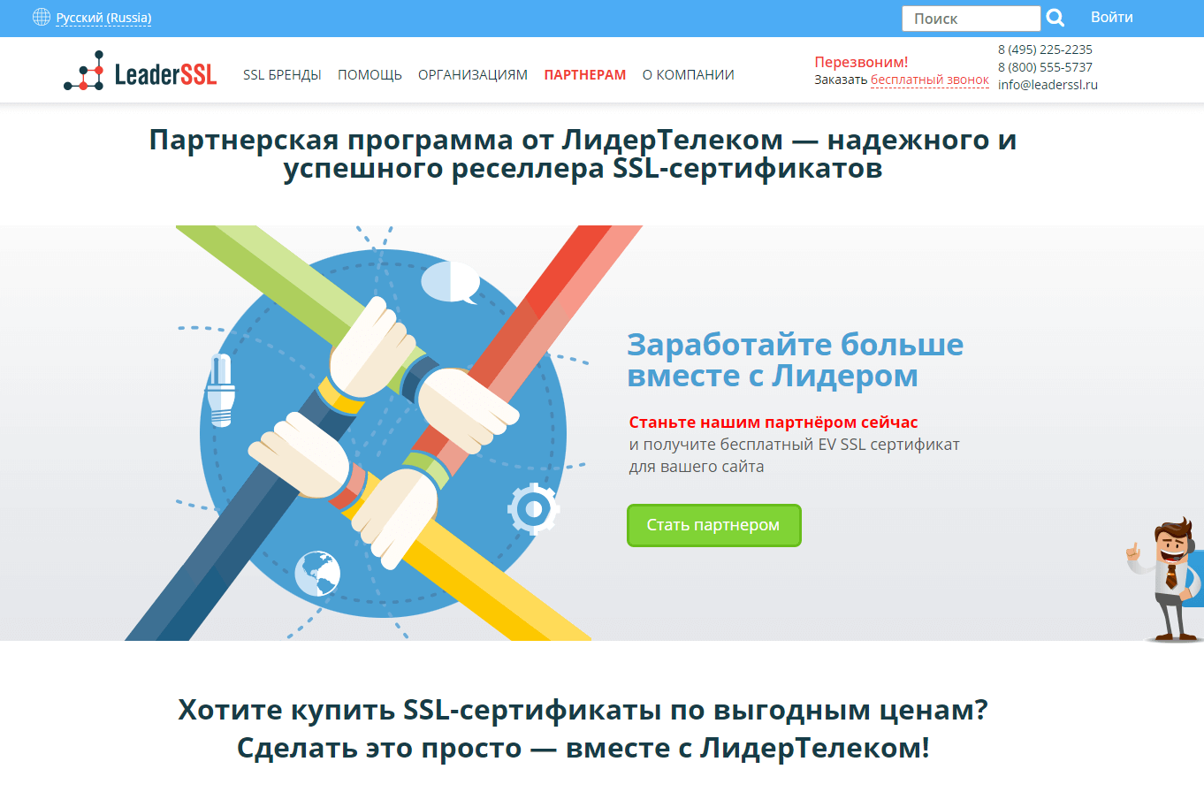1204x792 pixels.
Task: Click the globe language icon
Action: pyautogui.click(x=42, y=17)
